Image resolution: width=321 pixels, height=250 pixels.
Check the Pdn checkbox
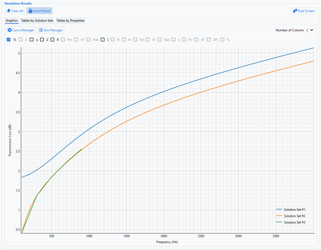pos(89,40)
